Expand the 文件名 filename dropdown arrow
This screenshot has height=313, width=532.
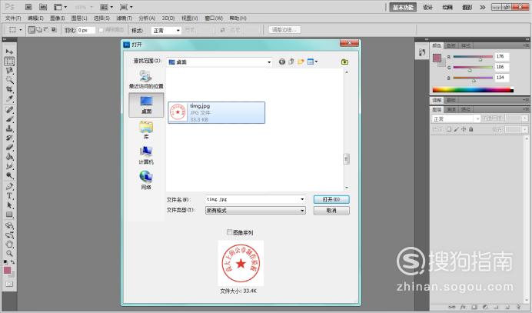[x=302, y=199]
